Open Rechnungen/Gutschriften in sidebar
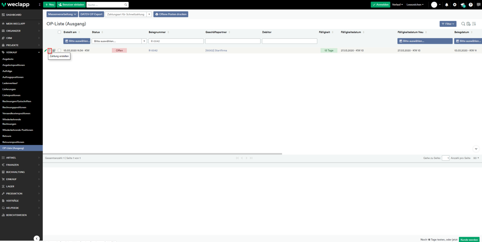 click(17, 101)
